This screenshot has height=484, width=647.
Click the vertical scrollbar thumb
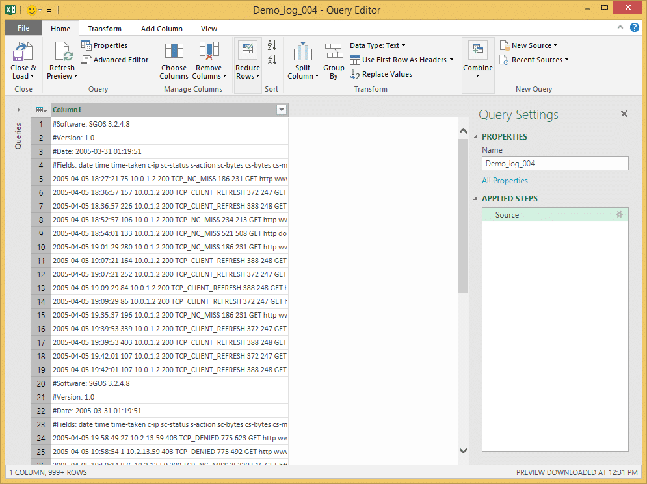click(x=463, y=216)
